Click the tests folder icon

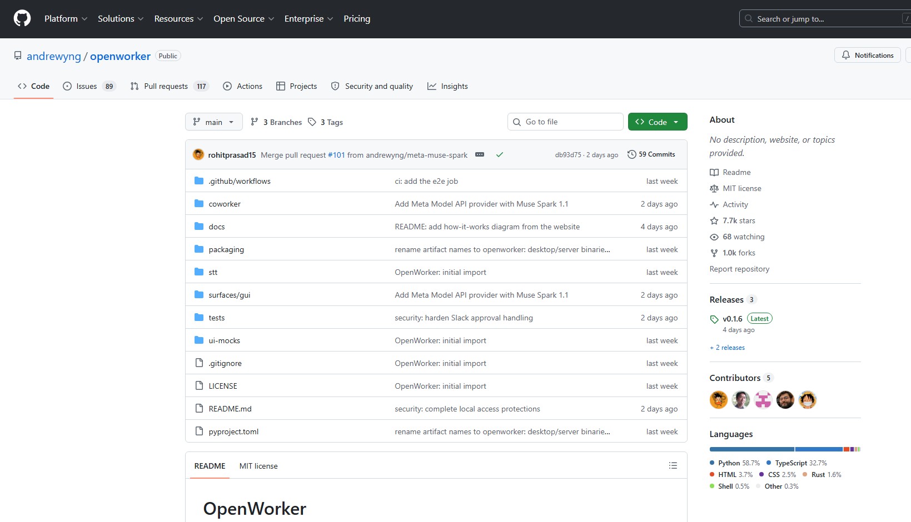pos(199,317)
